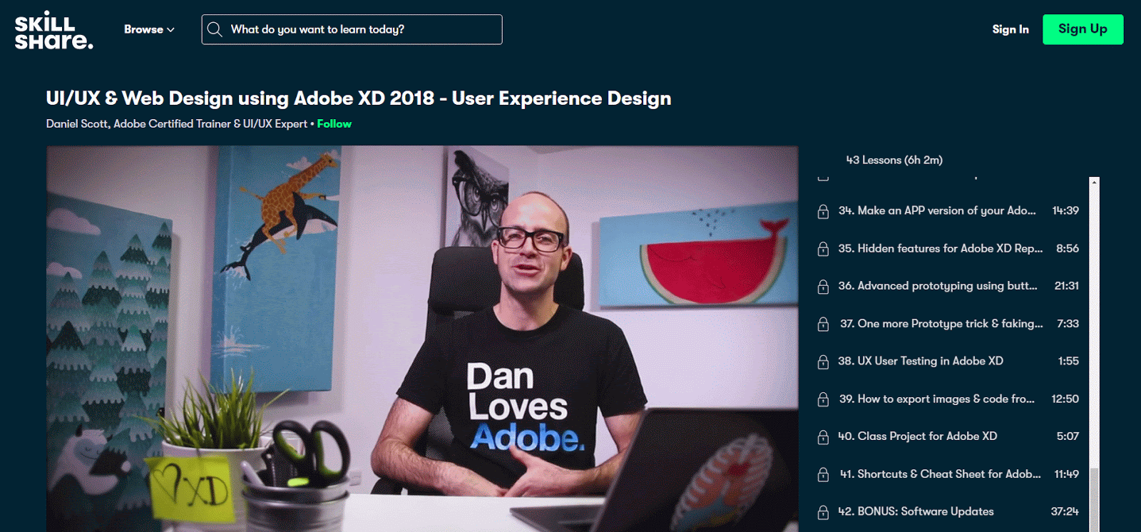Click lesson list scrollbar up arrow
Image resolution: width=1141 pixels, height=532 pixels.
tap(1095, 182)
